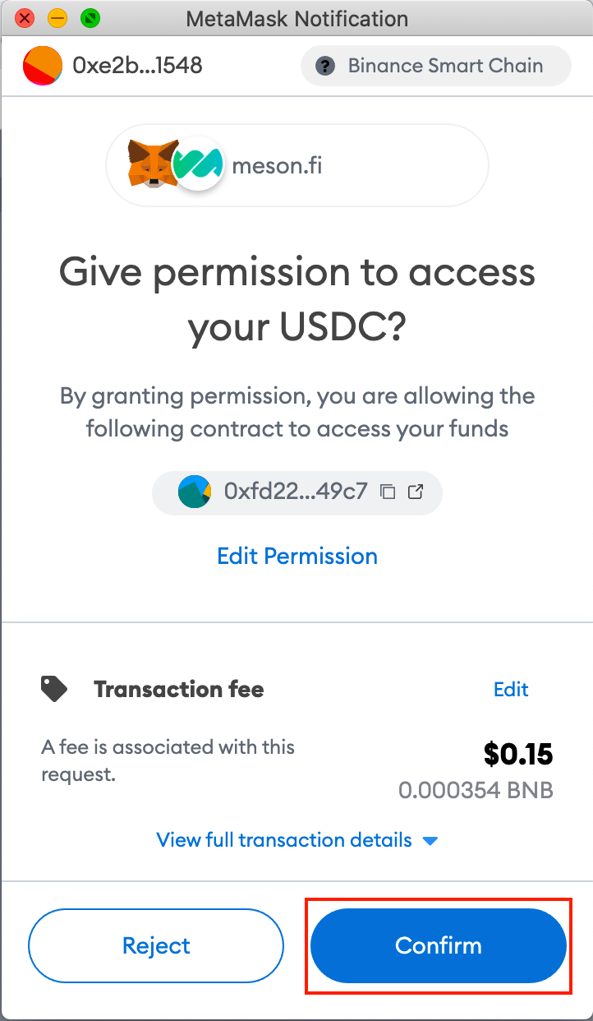Confirm the USDC permission request
593x1021 pixels.
click(x=439, y=945)
